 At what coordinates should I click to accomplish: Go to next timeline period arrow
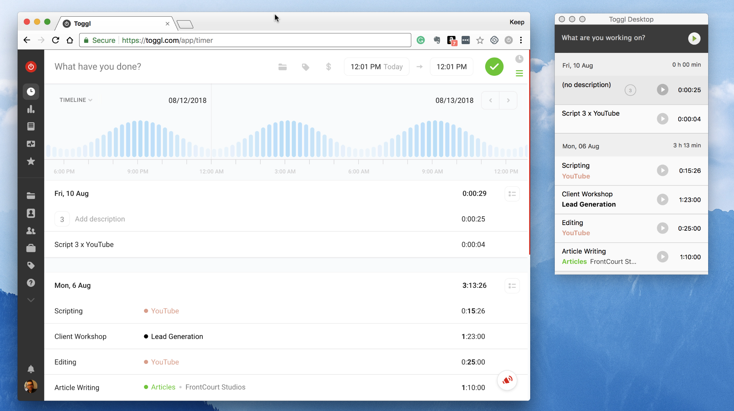(x=508, y=100)
